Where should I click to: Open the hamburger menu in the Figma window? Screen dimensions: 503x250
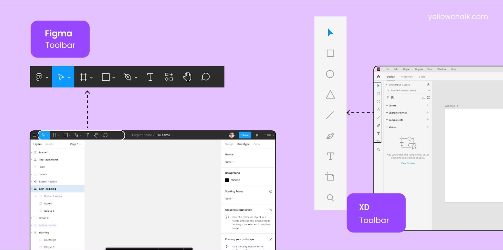coord(34,135)
